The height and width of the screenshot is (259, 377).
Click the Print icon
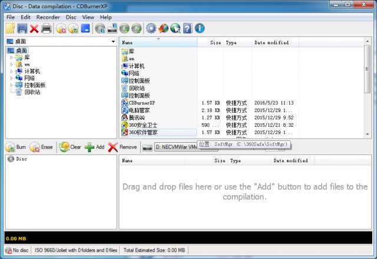[x=47, y=28]
